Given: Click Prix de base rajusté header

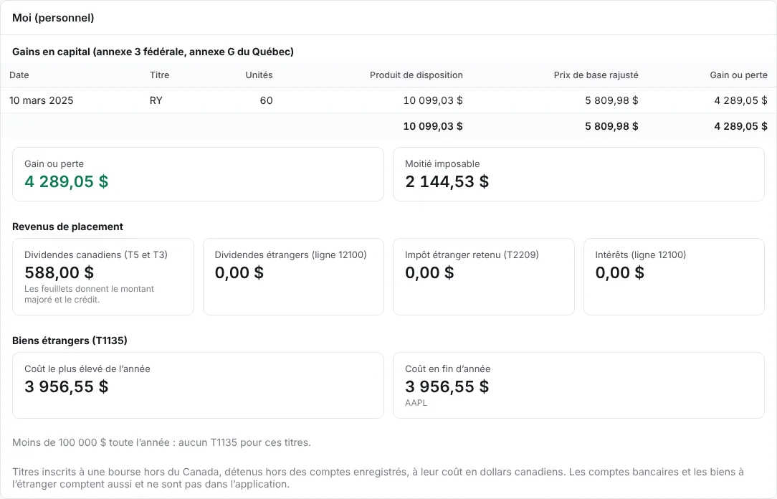Looking at the screenshot, I should 596,75.
